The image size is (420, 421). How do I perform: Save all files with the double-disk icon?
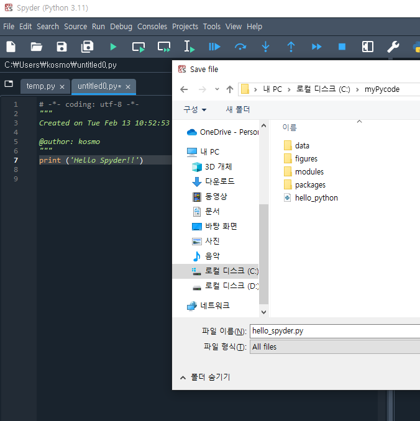point(87,47)
